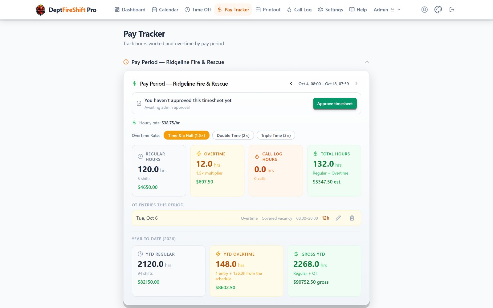
Task: Click the Call Log Hours flame icon
Action: (257, 156)
